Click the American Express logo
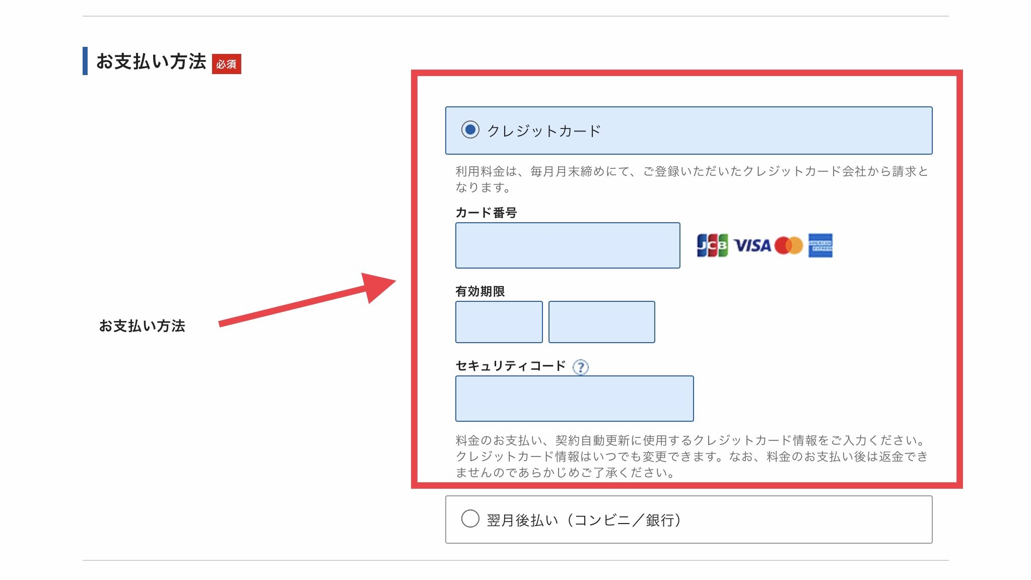Image resolution: width=1031 pixels, height=580 pixels. [x=820, y=245]
